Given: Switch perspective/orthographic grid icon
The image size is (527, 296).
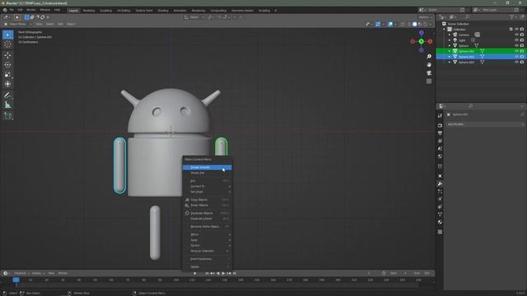Looking at the screenshot, I should 429,81.
